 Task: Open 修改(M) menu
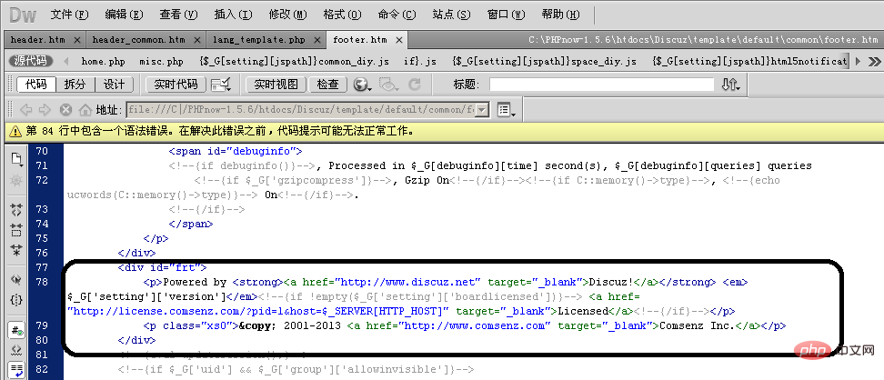[287, 15]
